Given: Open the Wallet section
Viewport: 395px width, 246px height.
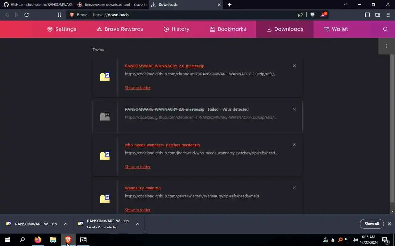Looking at the screenshot, I should pos(335,29).
